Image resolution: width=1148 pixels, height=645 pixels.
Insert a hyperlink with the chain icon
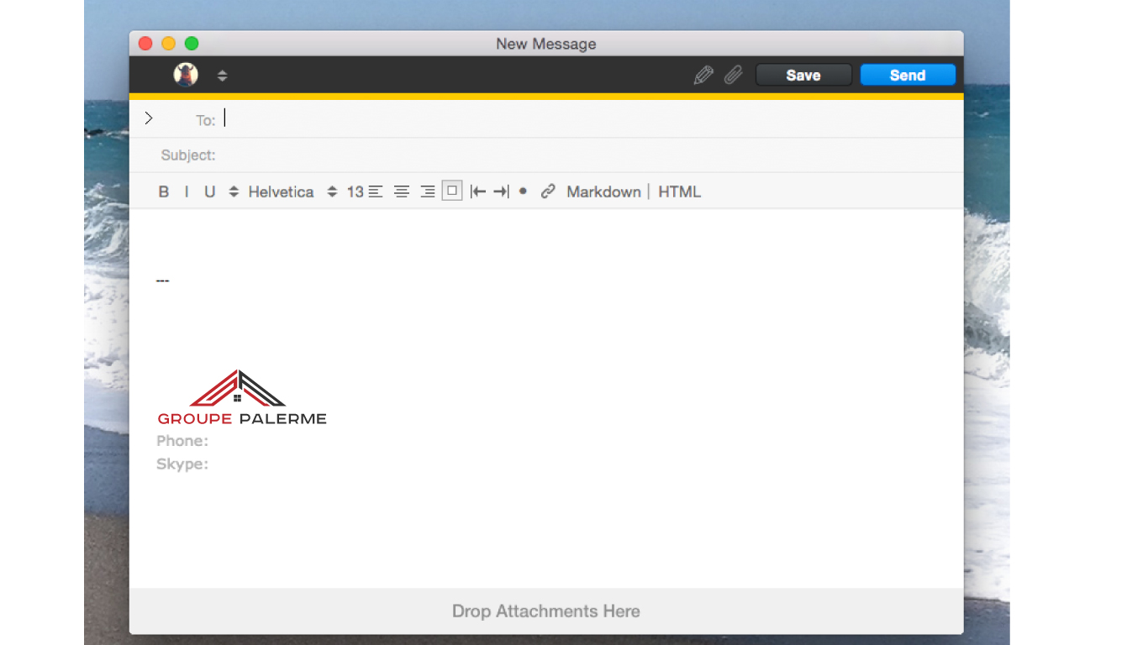coord(548,191)
